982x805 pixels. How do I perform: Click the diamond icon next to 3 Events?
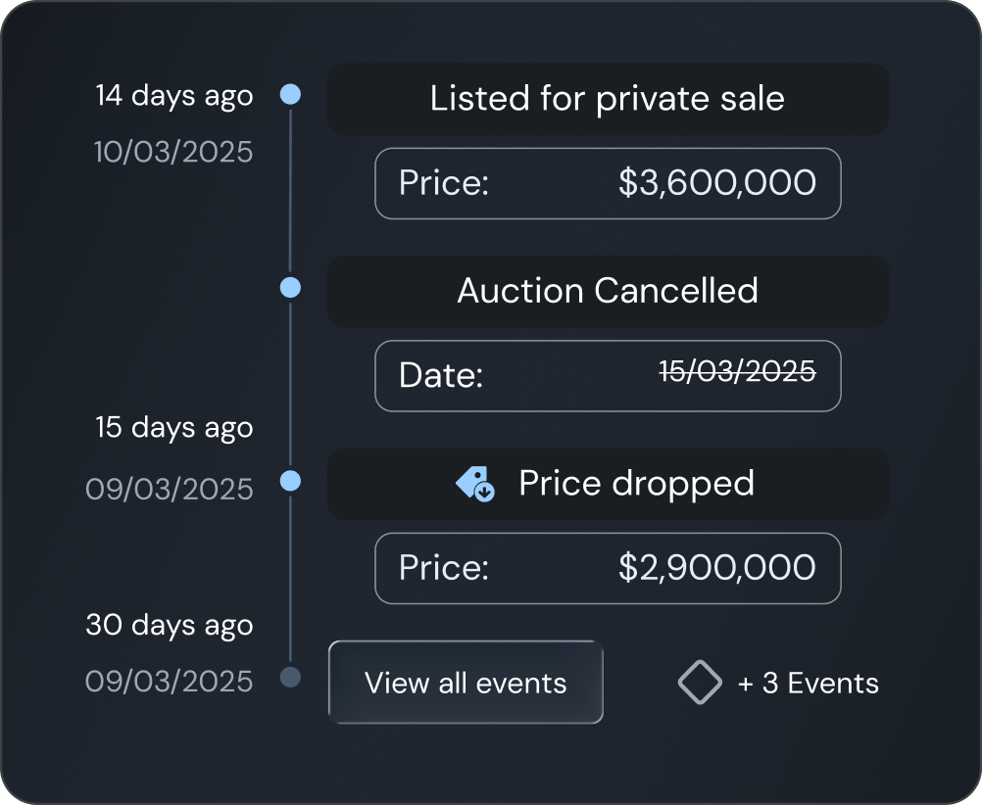[x=700, y=682]
